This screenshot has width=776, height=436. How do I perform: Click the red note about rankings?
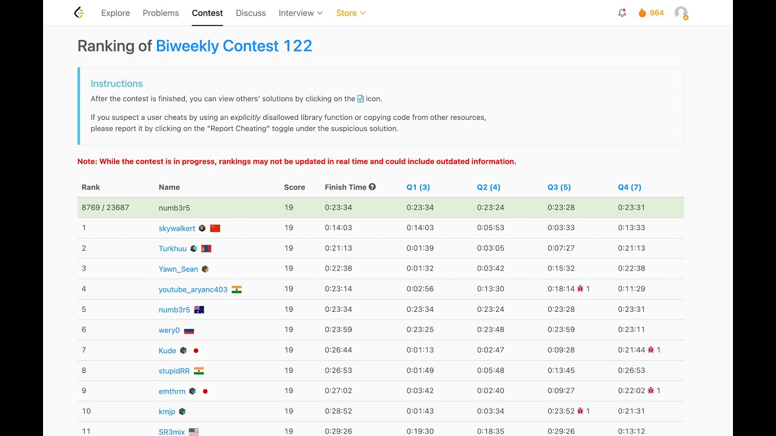click(297, 162)
